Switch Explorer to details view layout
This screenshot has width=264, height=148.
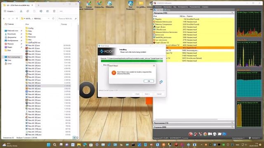pos(74,138)
